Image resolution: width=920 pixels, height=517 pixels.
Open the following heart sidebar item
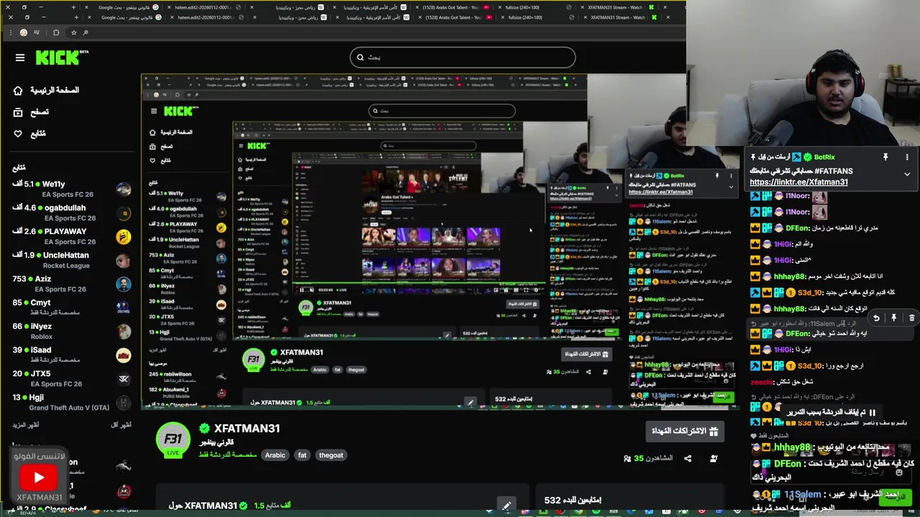[x=29, y=134]
